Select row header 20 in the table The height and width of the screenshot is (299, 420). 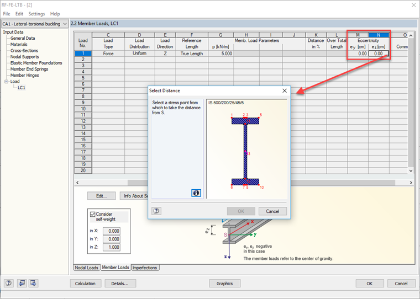[83, 170]
